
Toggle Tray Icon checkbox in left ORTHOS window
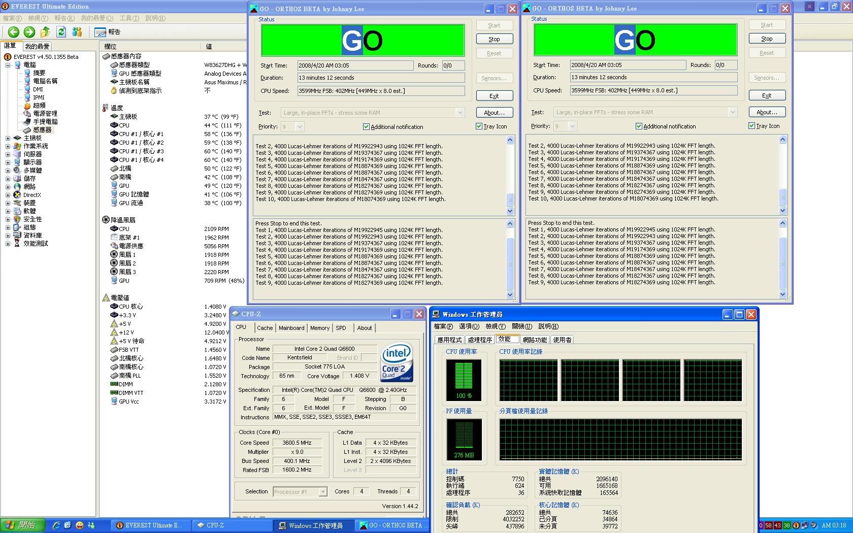[479, 126]
